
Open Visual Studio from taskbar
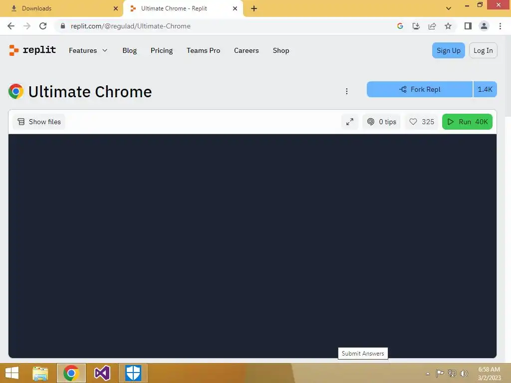pyautogui.click(x=102, y=373)
